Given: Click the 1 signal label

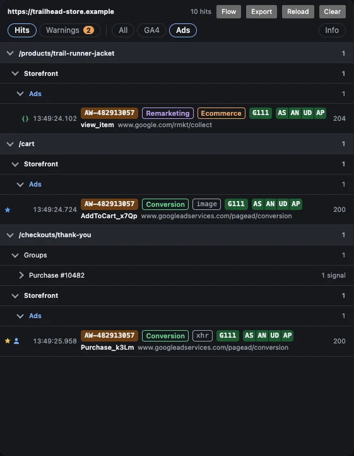Looking at the screenshot, I should coord(333,275).
